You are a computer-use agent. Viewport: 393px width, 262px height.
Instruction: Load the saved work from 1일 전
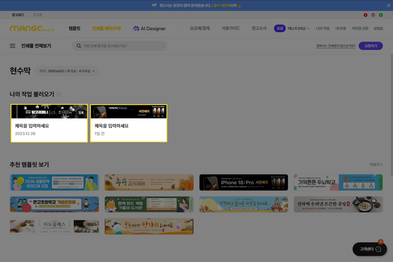click(129, 123)
